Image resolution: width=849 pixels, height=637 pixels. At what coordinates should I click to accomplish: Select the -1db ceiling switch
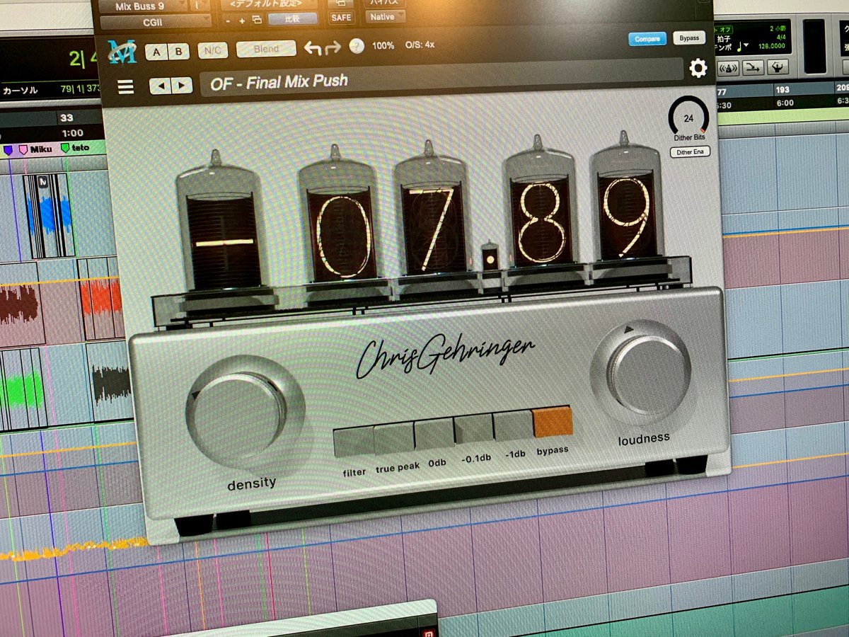click(x=513, y=425)
